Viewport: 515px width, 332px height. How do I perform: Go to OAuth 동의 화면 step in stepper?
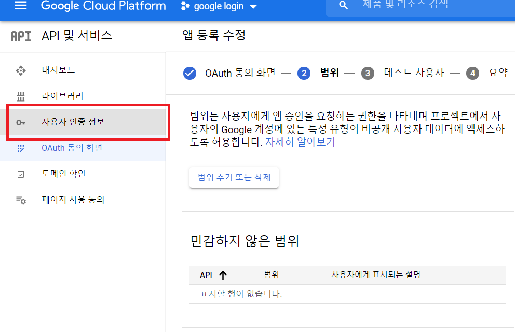coord(240,73)
